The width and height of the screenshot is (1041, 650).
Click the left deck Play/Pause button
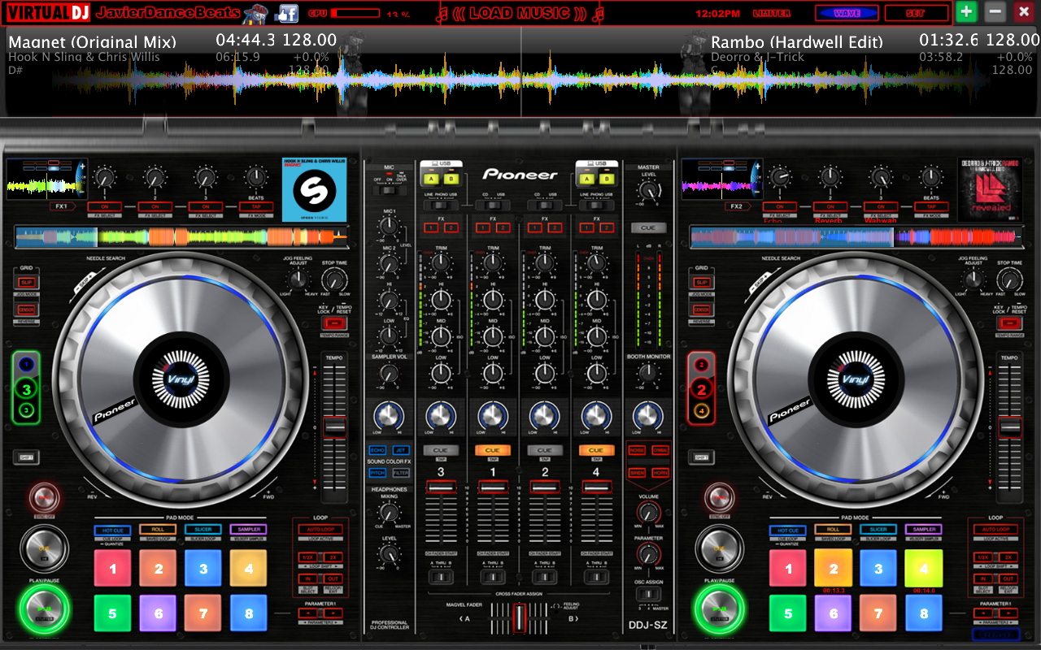pos(45,609)
